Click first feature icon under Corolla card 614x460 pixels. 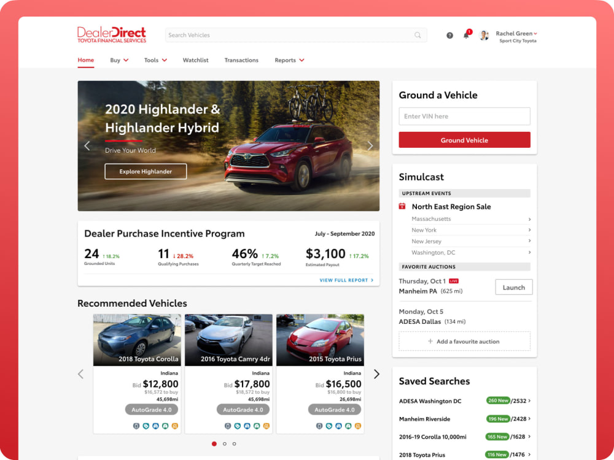click(x=136, y=426)
